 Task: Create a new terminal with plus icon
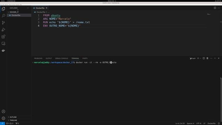(x=198, y=58)
